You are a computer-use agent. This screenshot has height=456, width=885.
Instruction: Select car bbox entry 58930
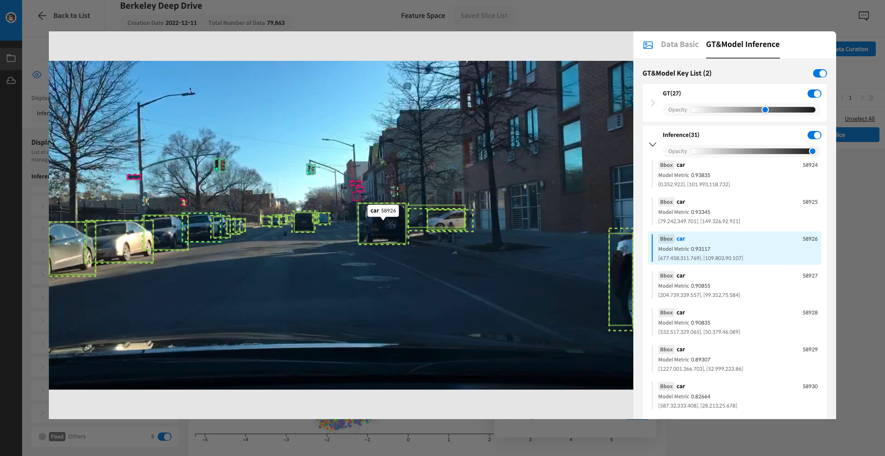click(x=735, y=396)
